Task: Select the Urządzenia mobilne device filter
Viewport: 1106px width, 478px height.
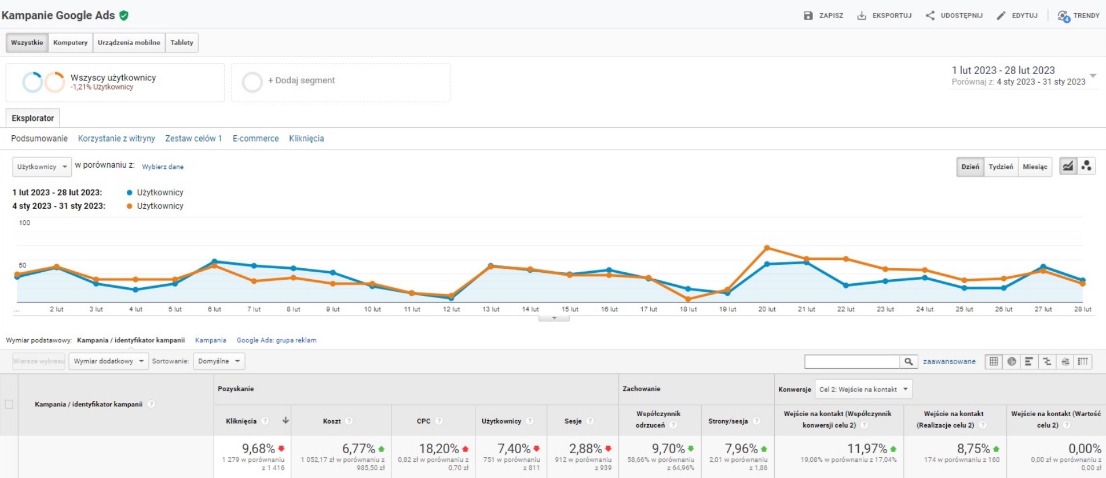Action: coord(129,43)
